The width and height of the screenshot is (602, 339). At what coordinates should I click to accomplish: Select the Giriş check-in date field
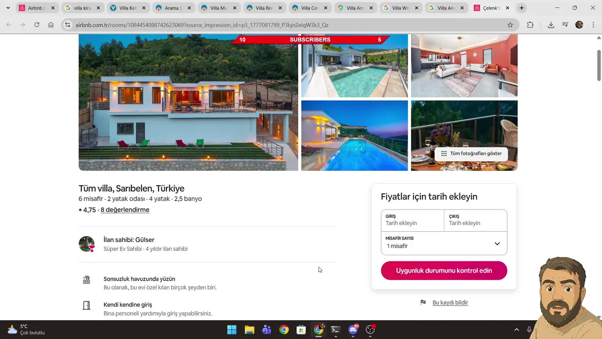point(412,220)
